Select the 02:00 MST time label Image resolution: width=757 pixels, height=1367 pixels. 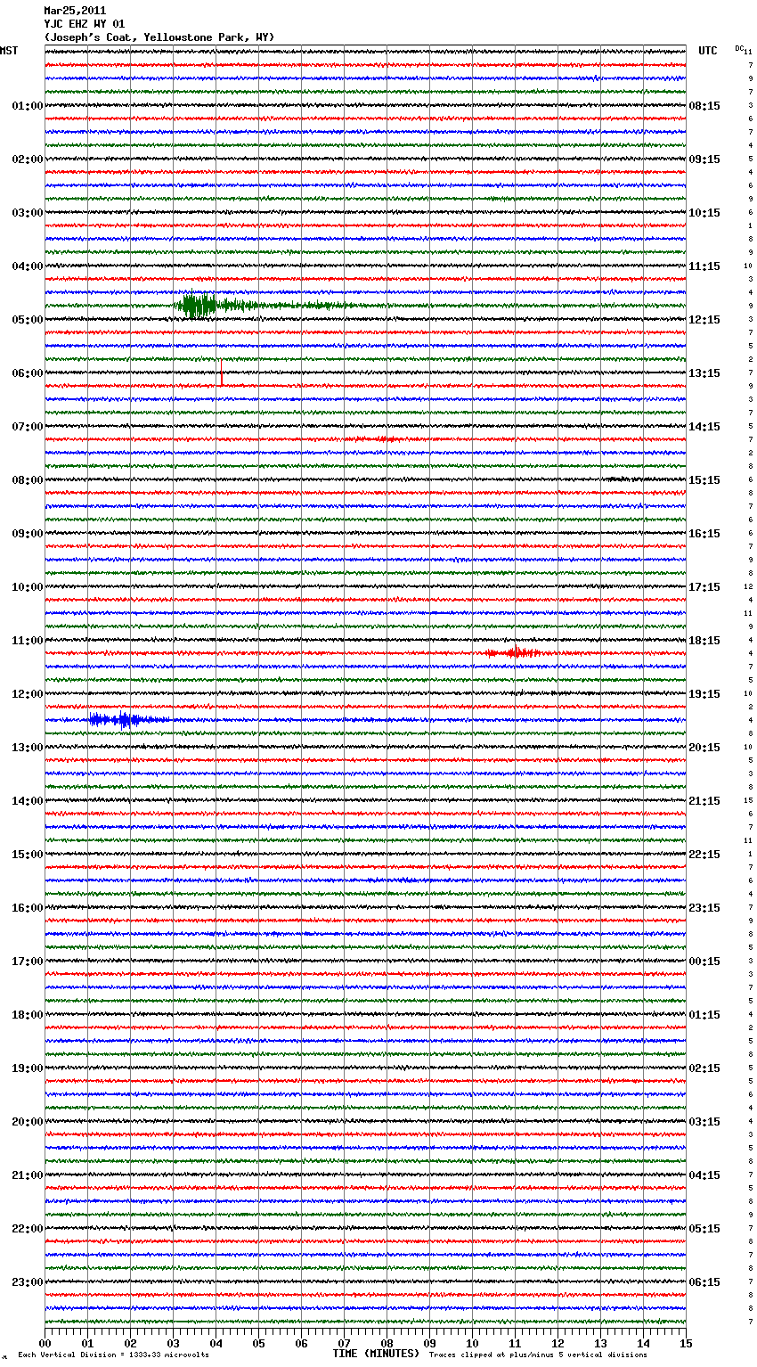pyautogui.click(x=28, y=160)
